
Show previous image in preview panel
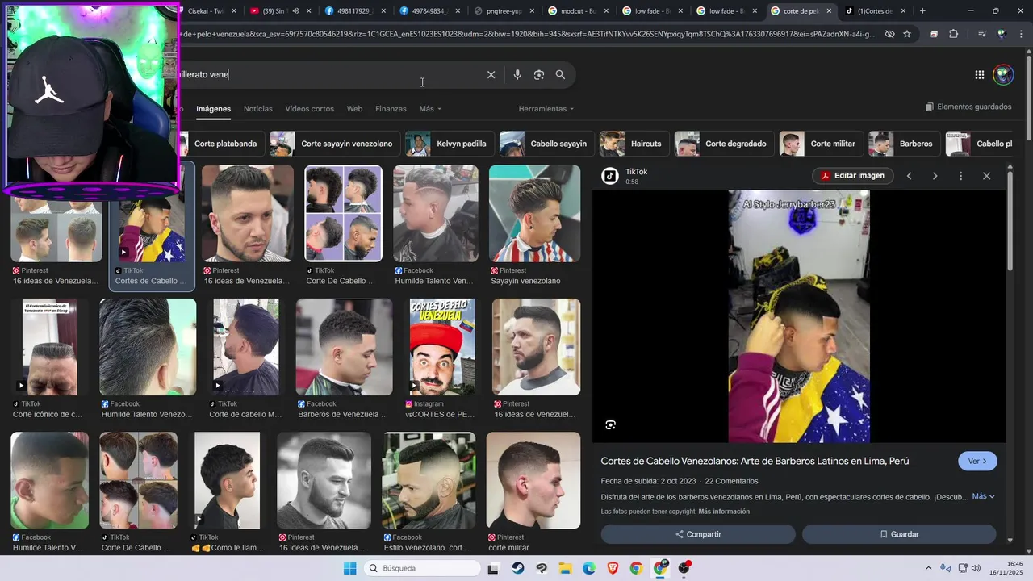coord(909,176)
